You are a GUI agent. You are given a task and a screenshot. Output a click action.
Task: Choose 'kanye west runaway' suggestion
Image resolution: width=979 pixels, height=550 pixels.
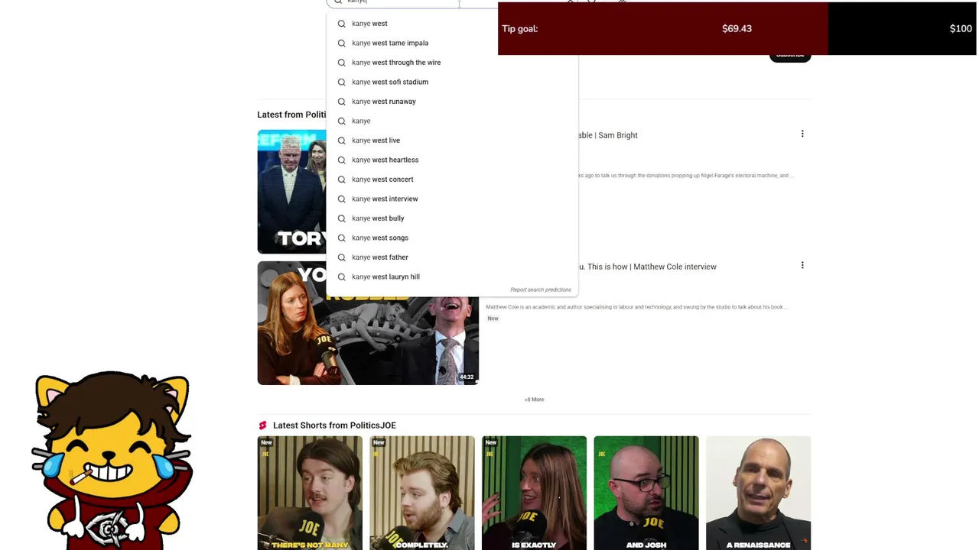(x=452, y=102)
